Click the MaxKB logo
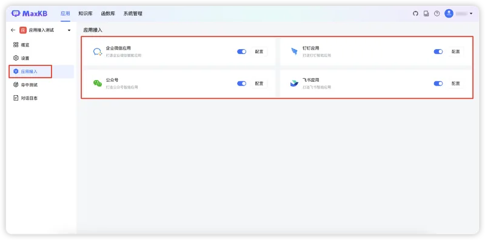Image resolution: width=485 pixels, height=240 pixels. pos(29,13)
